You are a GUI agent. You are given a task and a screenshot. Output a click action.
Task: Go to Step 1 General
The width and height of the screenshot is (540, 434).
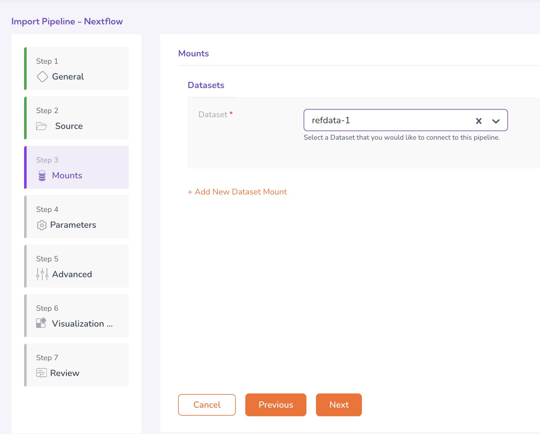(77, 69)
